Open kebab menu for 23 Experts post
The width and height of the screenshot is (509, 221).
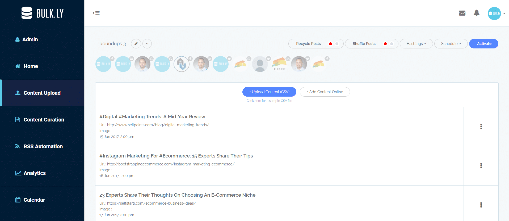481,205
